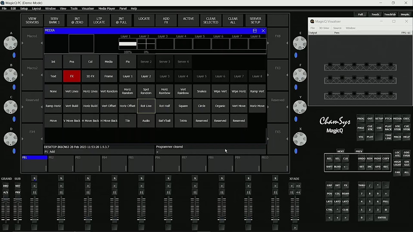Click the backspace arrow key beside BLND
Viewport: 413px width, 232px height.
point(346,167)
